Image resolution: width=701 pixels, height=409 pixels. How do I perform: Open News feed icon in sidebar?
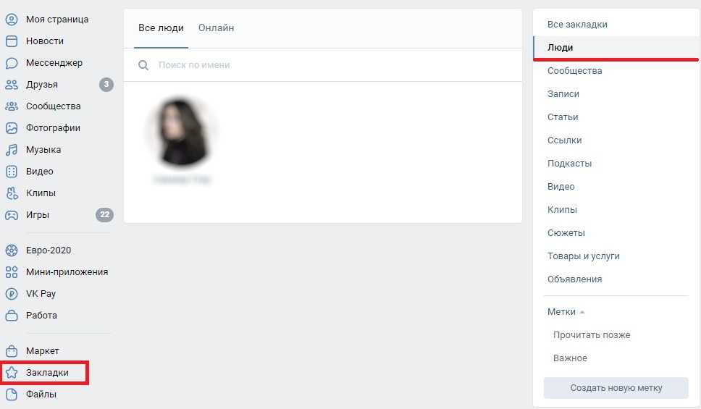coord(12,41)
